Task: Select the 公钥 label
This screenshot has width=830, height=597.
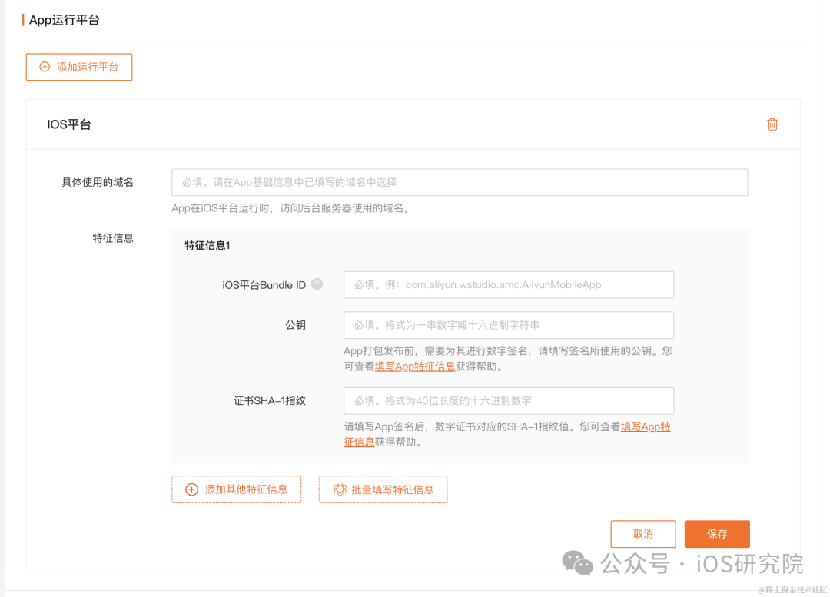Action: coord(295,325)
